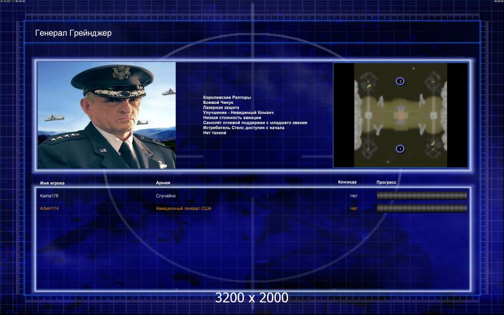Click the 'Имя игрока' column header
Viewport: 504px width, 315px height.
pyautogui.click(x=52, y=183)
